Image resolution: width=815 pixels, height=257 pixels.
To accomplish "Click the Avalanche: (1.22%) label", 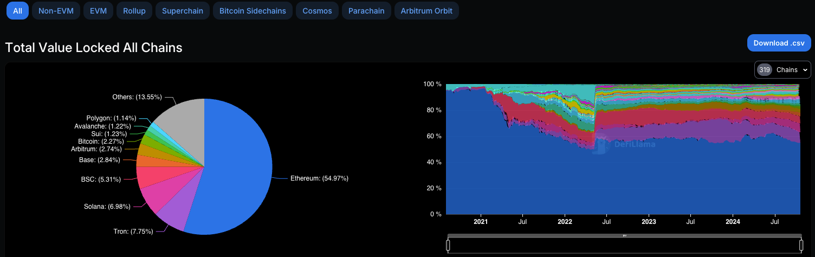I will pos(102,126).
